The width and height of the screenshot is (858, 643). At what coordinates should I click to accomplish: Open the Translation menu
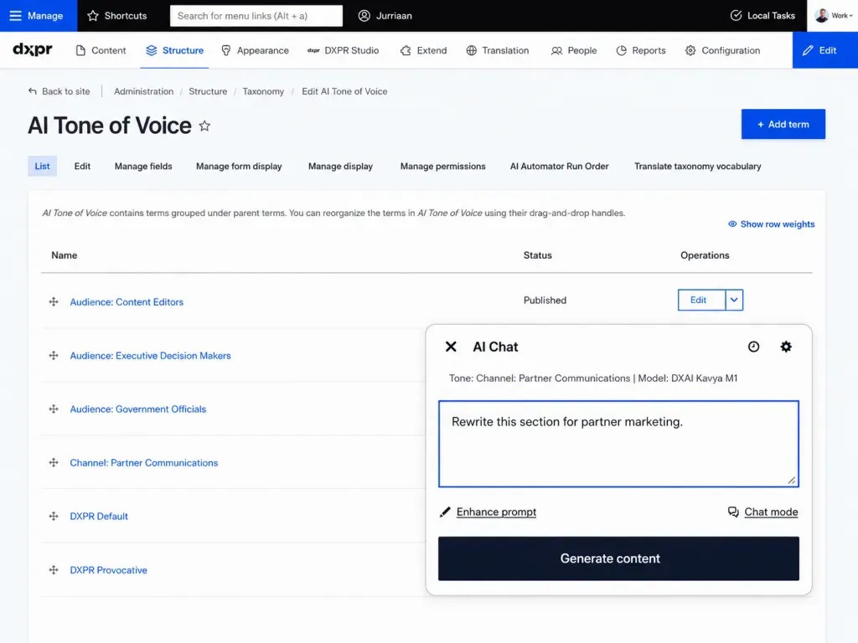[x=498, y=50]
